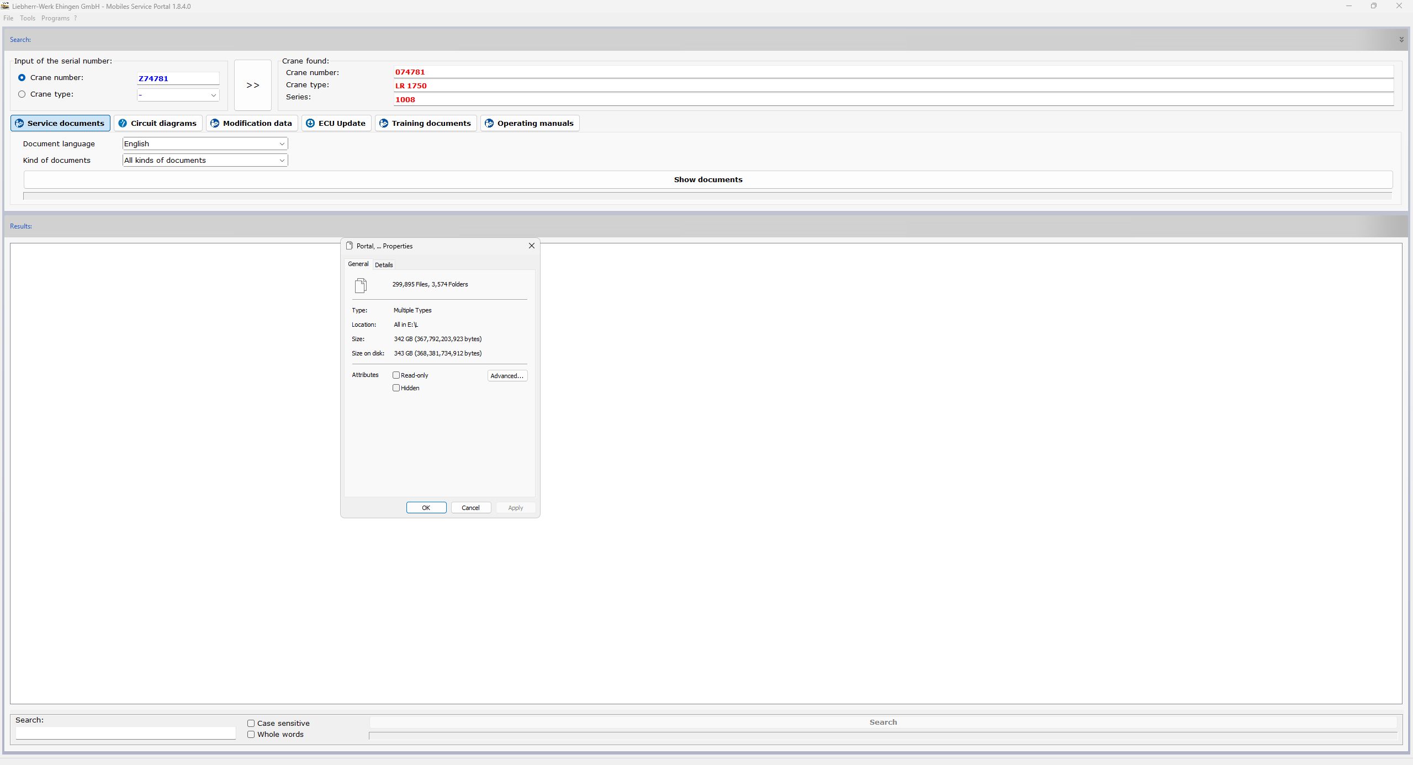Click the multi-file icon in the Properties dialog
The width and height of the screenshot is (1413, 765).
pyautogui.click(x=361, y=285)
